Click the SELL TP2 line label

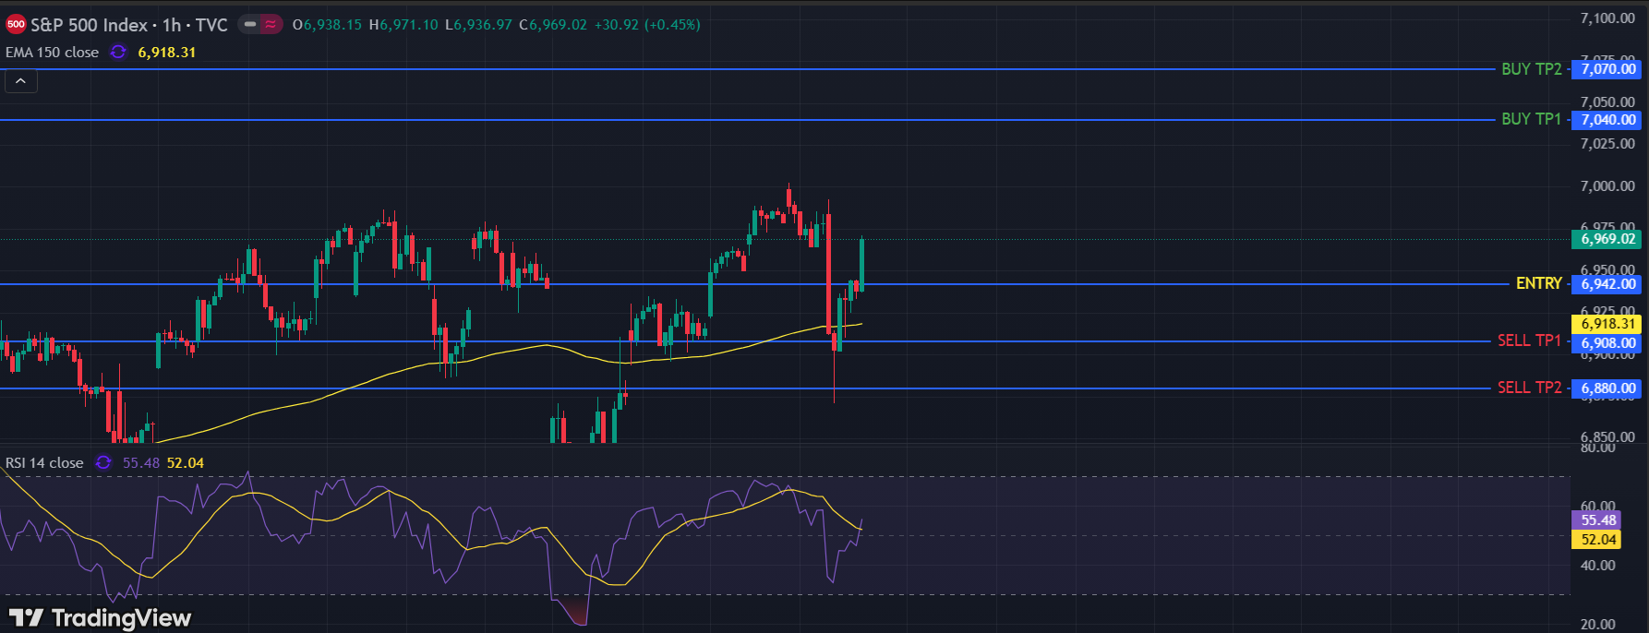pos(1529,388)
